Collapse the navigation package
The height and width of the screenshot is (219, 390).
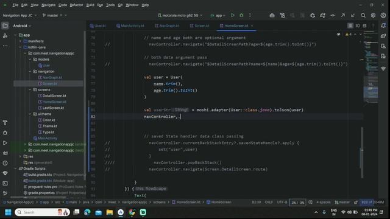(x=30, y=72)
